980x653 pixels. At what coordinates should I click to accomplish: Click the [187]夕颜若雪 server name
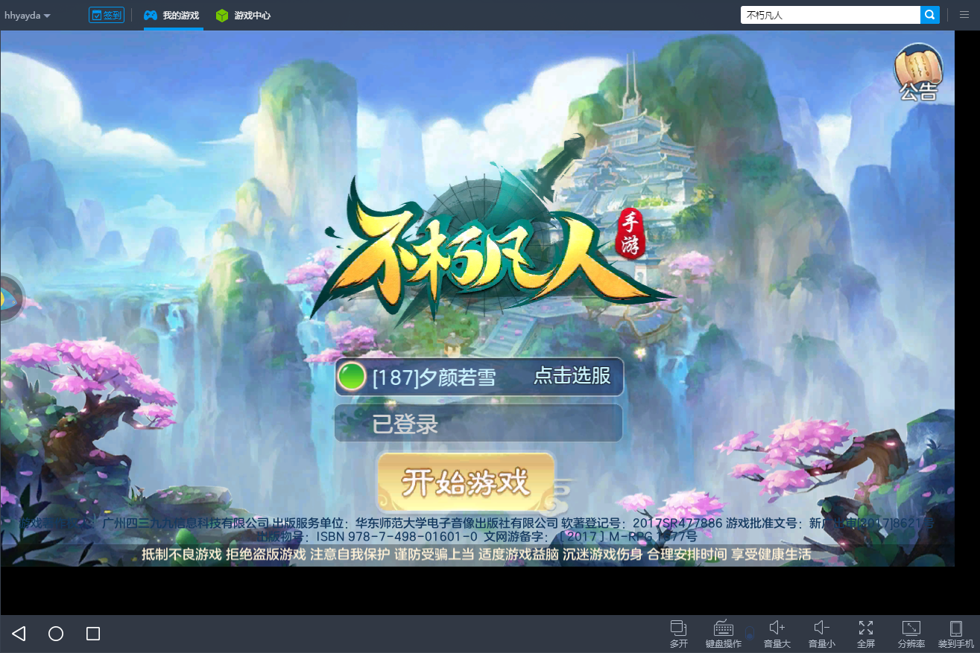pos(434,378)
